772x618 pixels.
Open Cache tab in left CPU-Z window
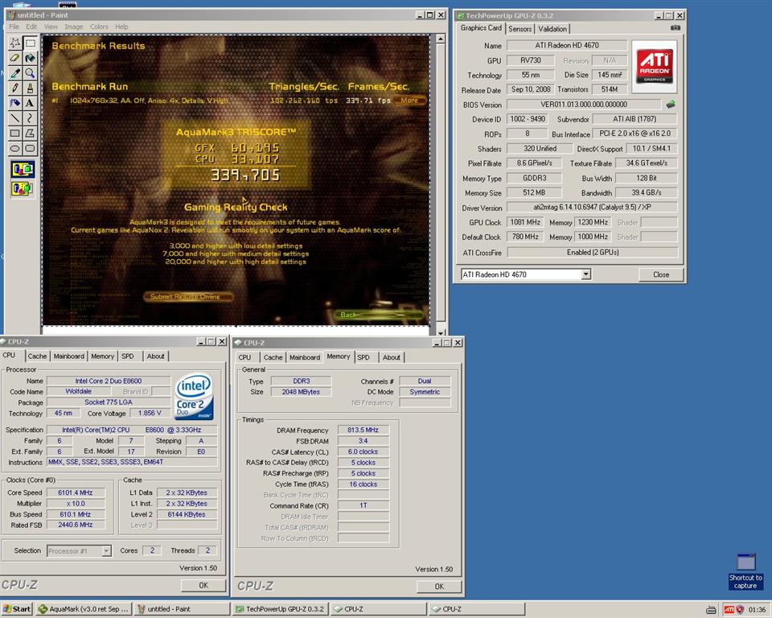37,356
